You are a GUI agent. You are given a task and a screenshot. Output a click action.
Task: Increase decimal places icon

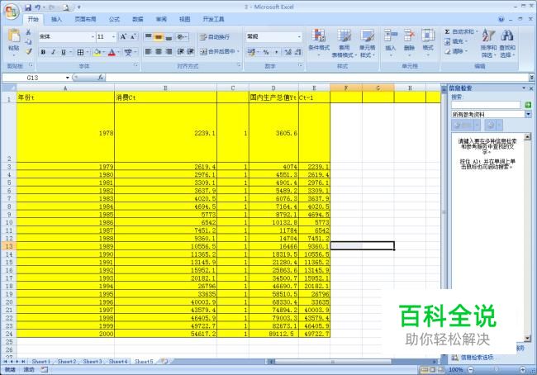[x=288, y=52]
